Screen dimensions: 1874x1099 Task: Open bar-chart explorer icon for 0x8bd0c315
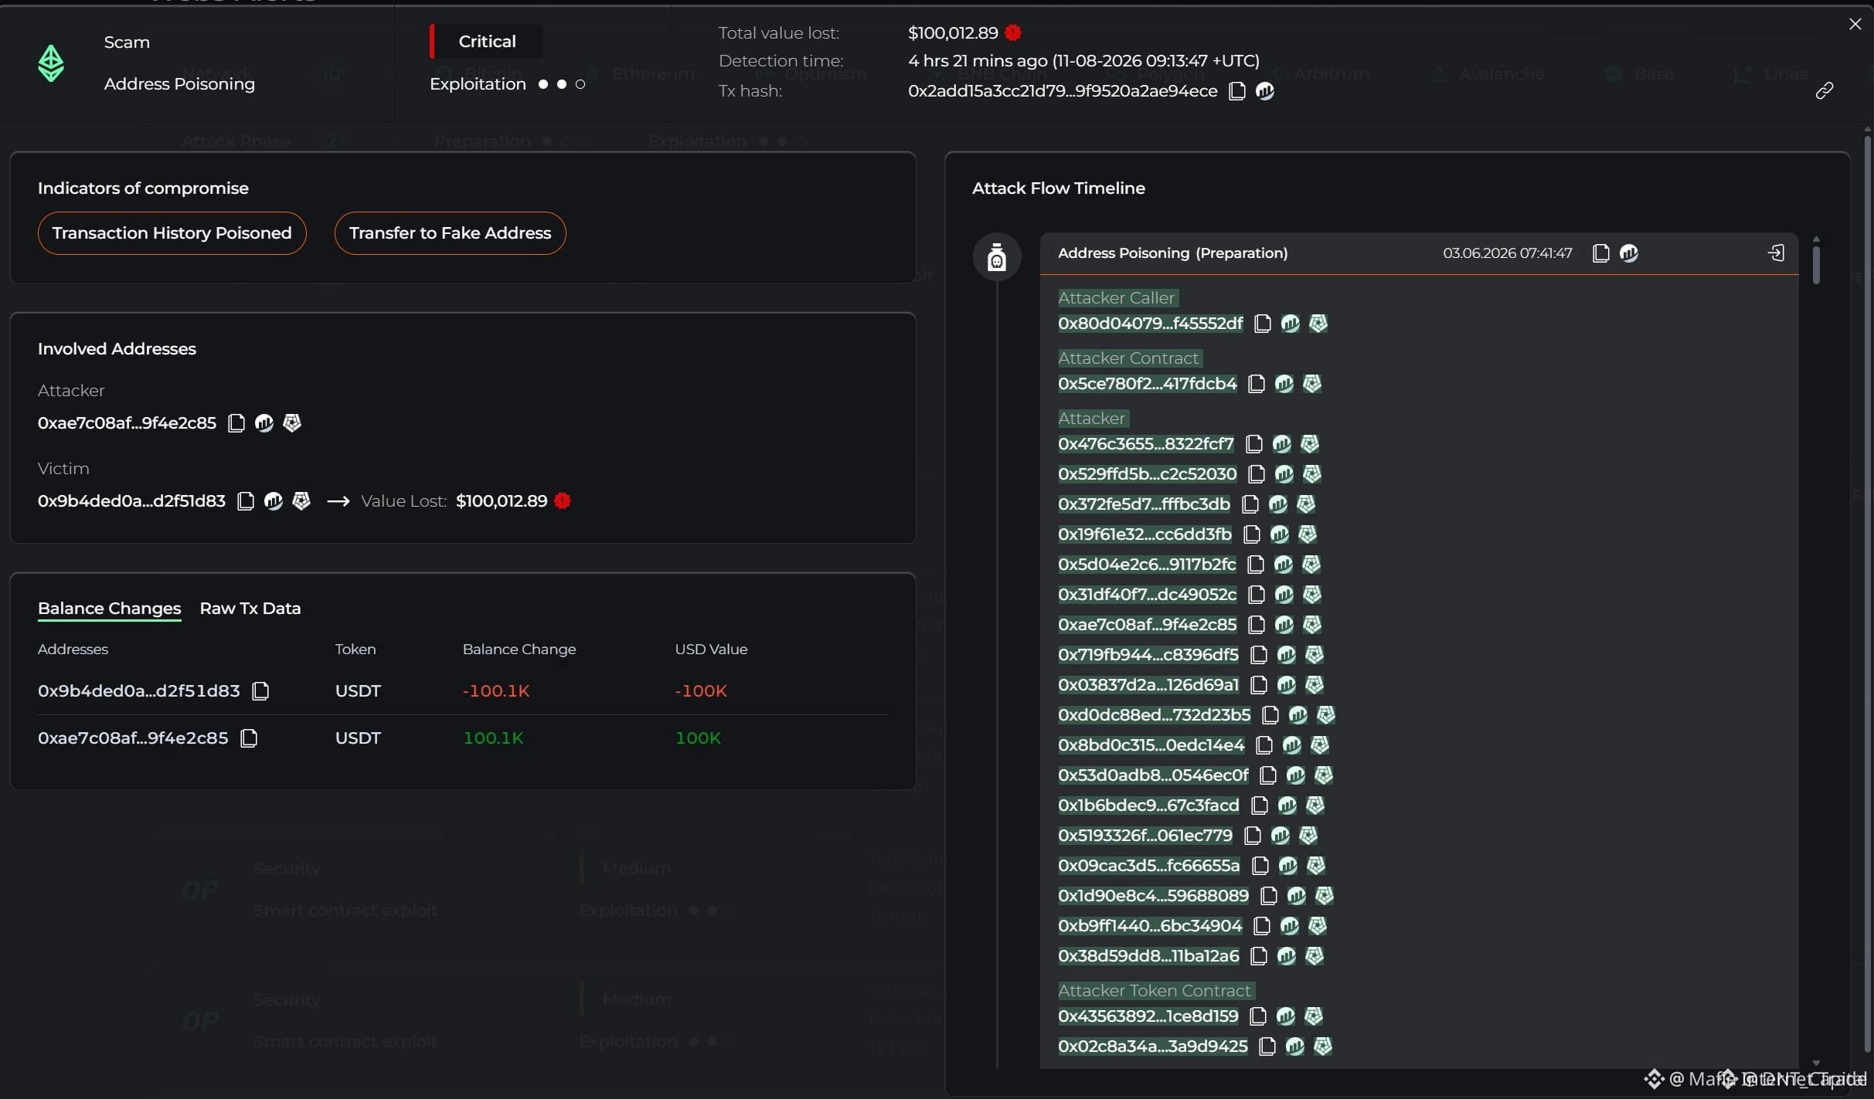tap(1292, 745)
